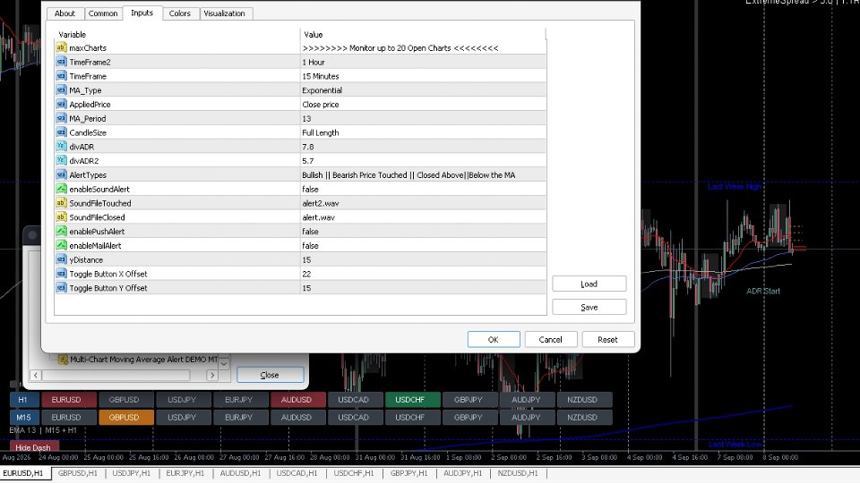Switch to the AUDUSD,H1 chart tab
Image resolution: width=860 pixels, height=483 pixels.
tap(240, 473)
